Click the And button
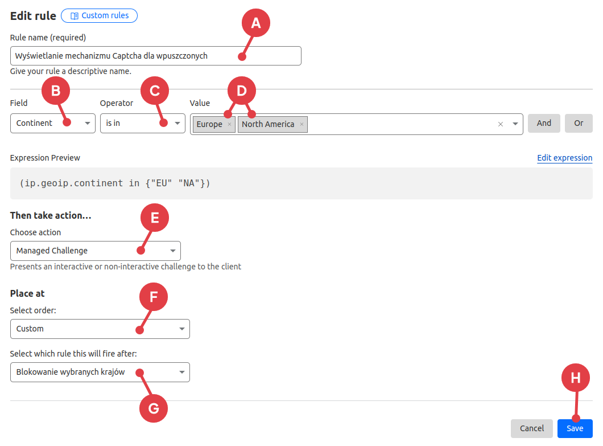603x446 pixels. (x=544, y=123)
